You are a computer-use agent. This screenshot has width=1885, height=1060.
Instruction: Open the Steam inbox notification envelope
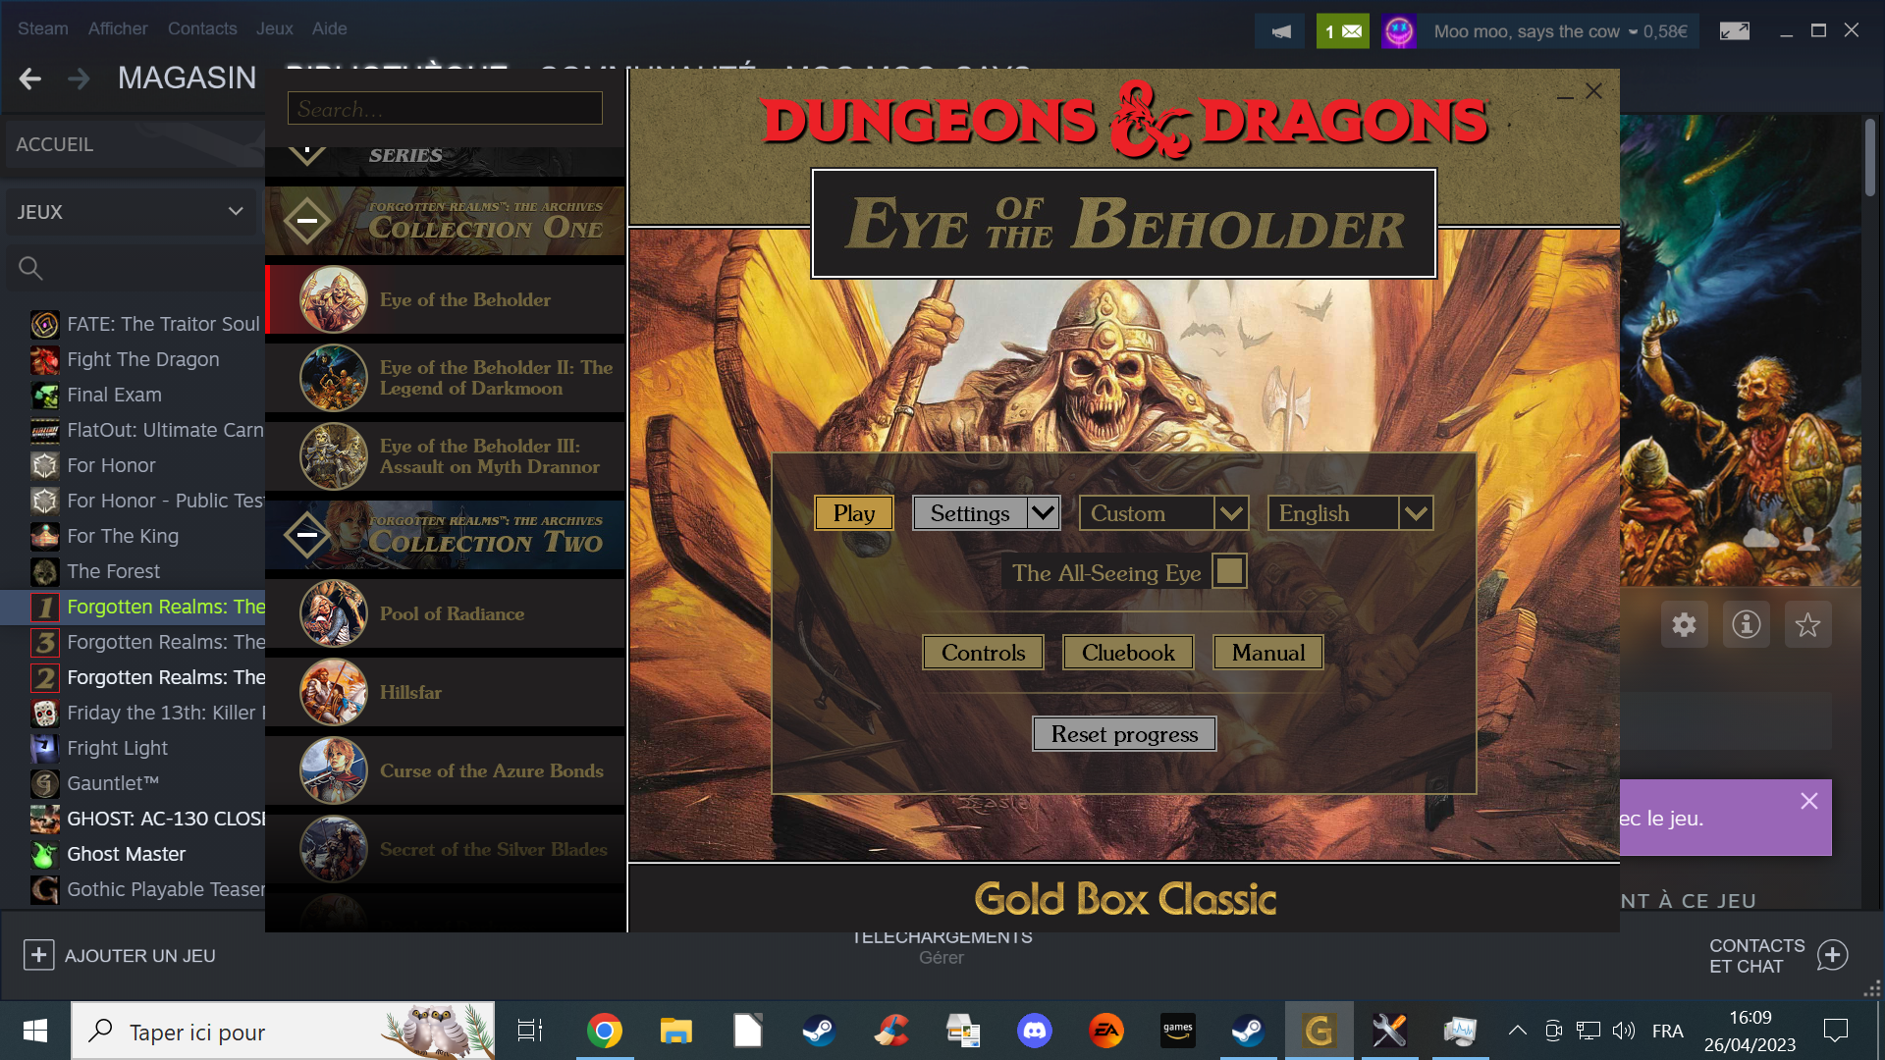(1342, 31)
